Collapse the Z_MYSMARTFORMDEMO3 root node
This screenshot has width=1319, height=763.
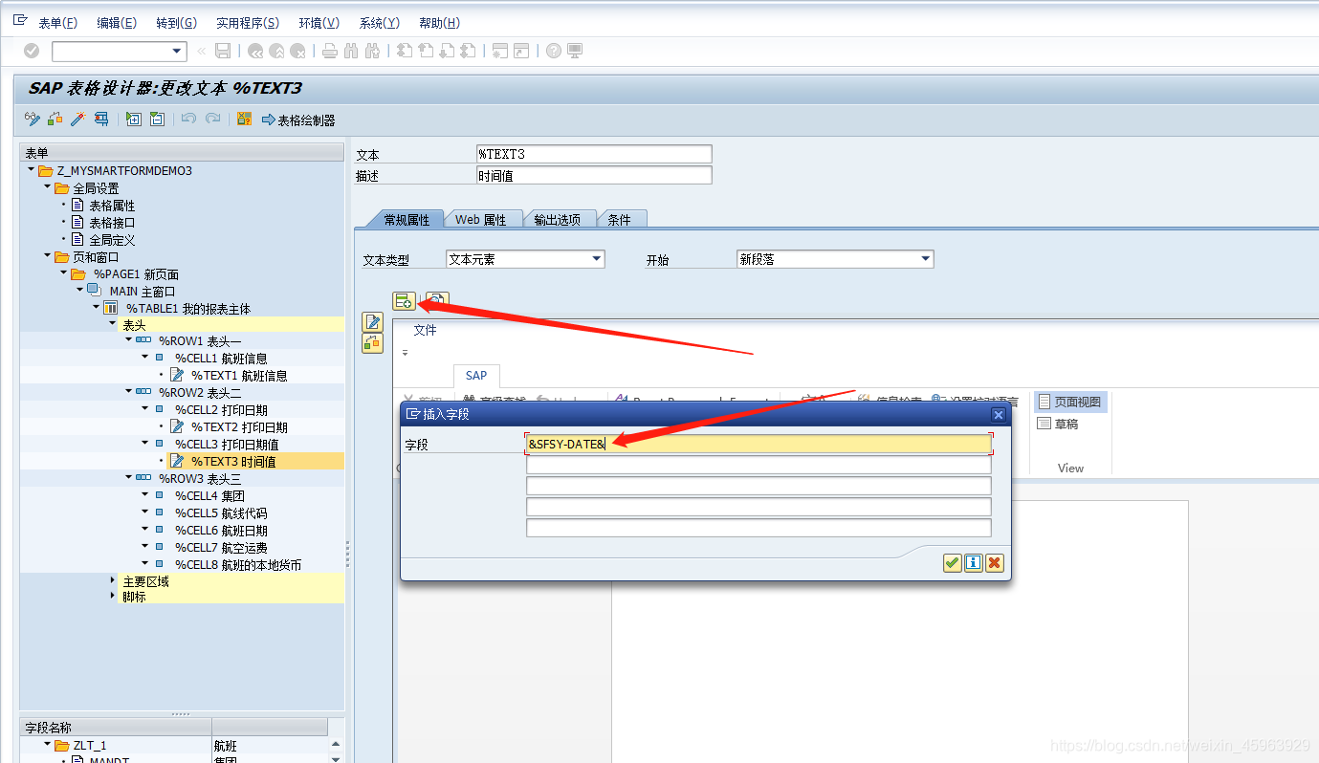[31, 170]
